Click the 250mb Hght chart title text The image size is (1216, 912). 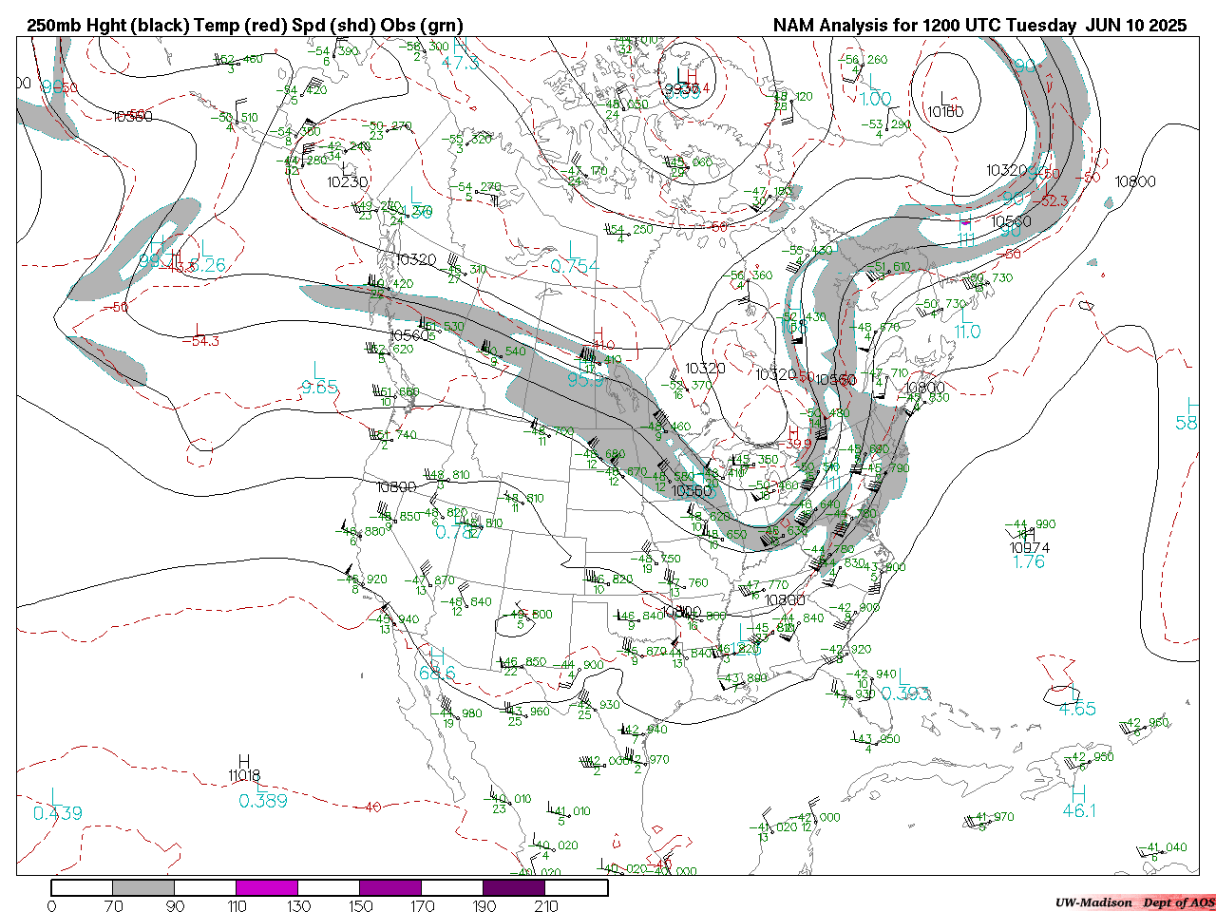245,26
